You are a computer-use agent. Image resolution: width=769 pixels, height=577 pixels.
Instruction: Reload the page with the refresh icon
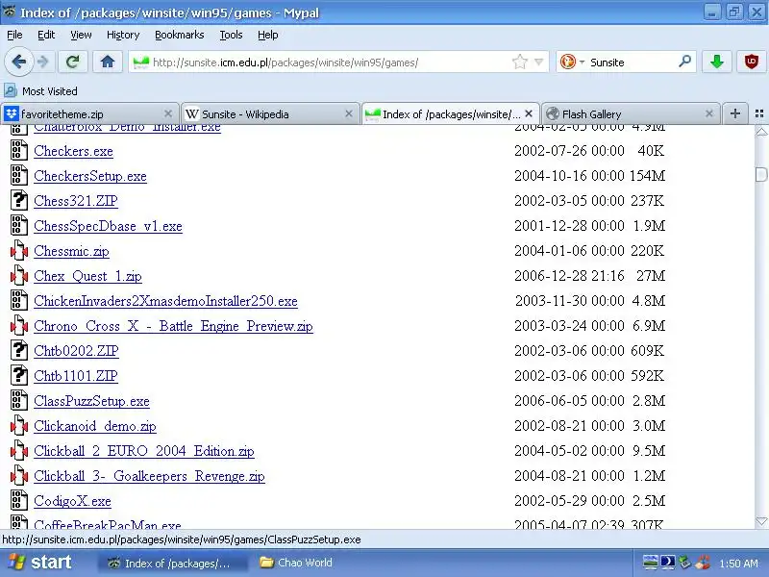point(73,62)
